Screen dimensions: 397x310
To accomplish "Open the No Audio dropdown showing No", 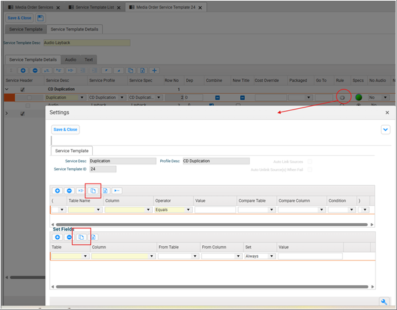I will [x=385, y=98].
